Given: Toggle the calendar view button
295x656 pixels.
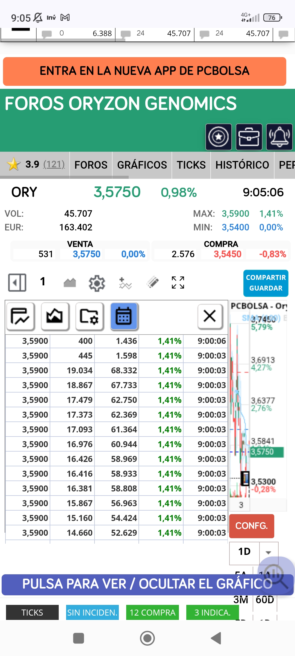Looking at the screenshot, I should click(x=124, y=317).
